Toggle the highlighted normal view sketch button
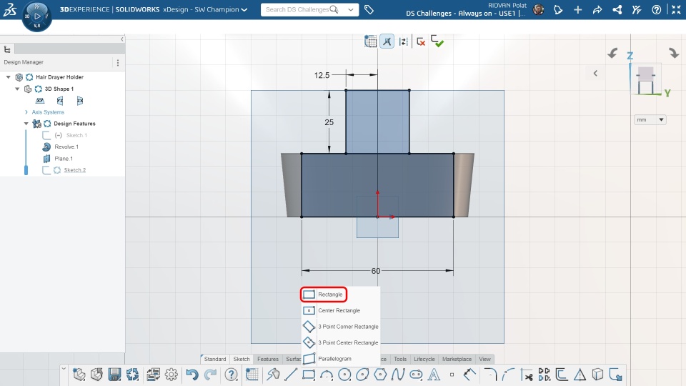The width and height of the screenshot is (686, 386). (387, 41)
